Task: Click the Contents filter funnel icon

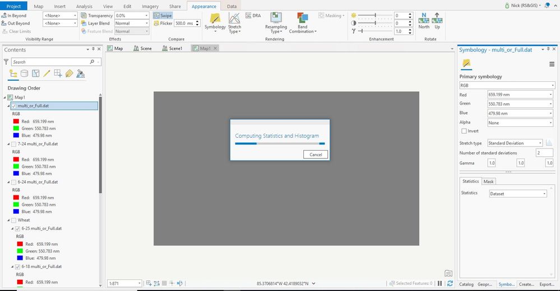Action: pyautogui.click(x=6, y=62)
